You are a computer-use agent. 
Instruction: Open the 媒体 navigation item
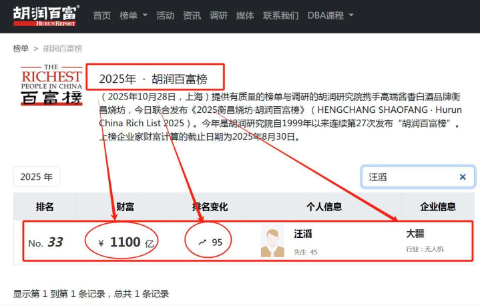point(245,15)
